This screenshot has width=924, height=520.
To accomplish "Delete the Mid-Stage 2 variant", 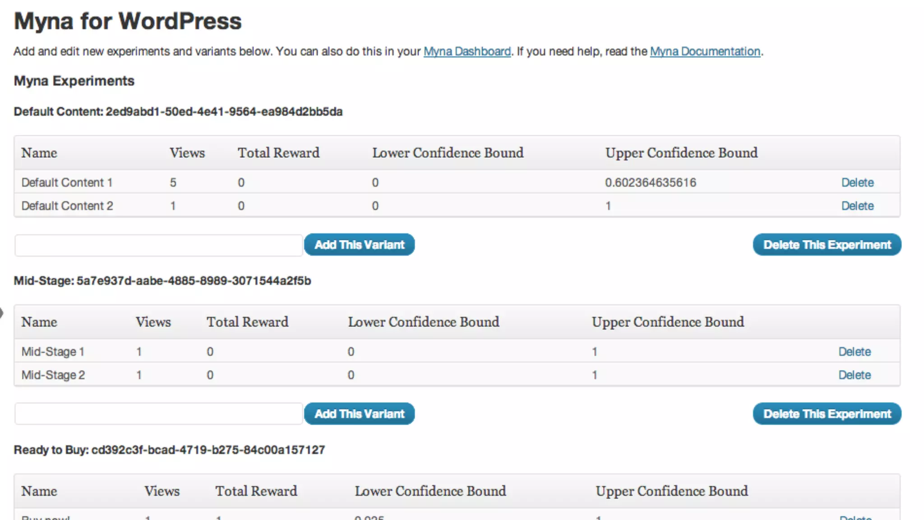I will [x=855, y=375].
